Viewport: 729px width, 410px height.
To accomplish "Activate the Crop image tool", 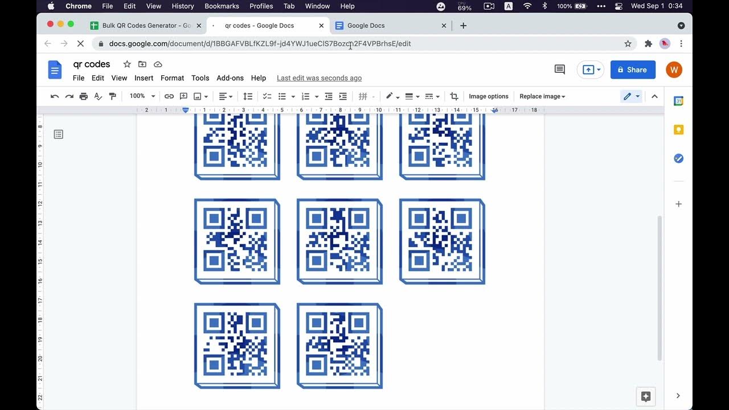I will (x=454, y=96).
